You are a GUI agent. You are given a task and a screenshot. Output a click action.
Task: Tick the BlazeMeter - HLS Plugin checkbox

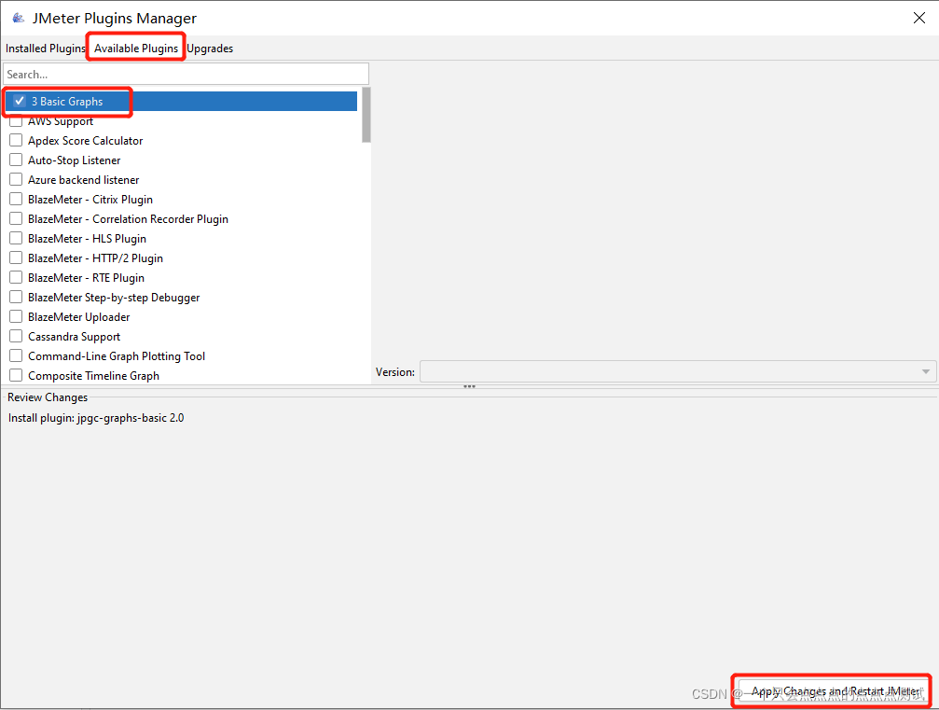(x=16, y=238)
